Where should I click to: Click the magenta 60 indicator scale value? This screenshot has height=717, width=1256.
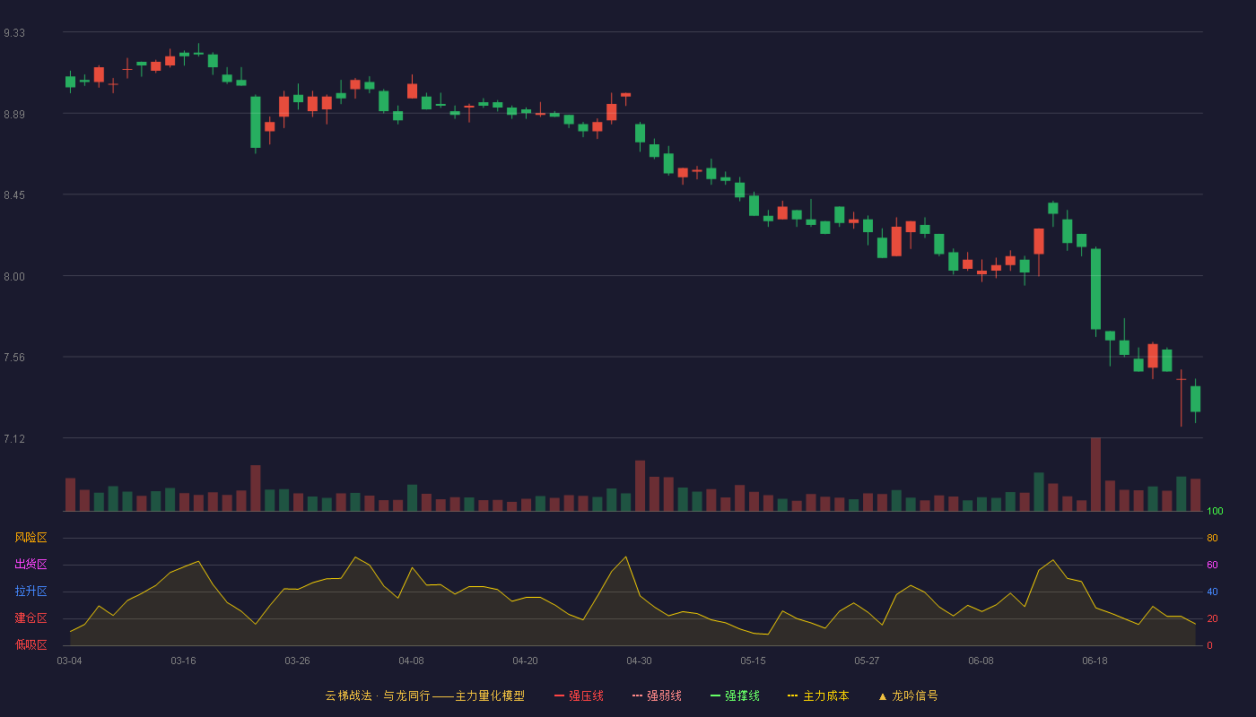pyautogui.click(x=1212, y=565)
